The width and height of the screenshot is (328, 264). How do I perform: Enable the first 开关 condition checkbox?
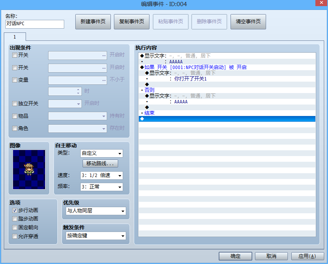click(x=15, y=55)
